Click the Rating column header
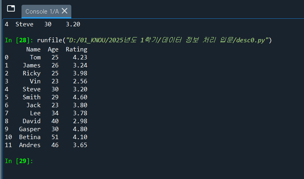 76,49
